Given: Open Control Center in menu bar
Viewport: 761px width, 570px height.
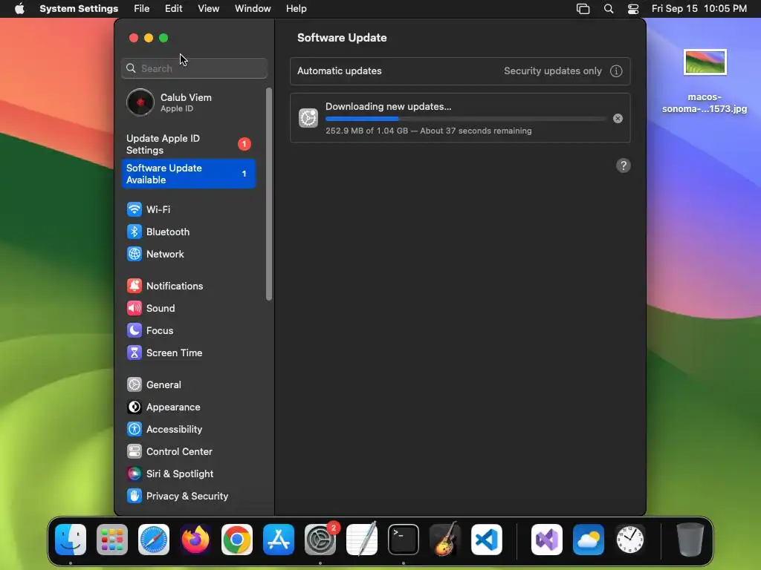Looking at the screenshot, I should tap(633, 9).
